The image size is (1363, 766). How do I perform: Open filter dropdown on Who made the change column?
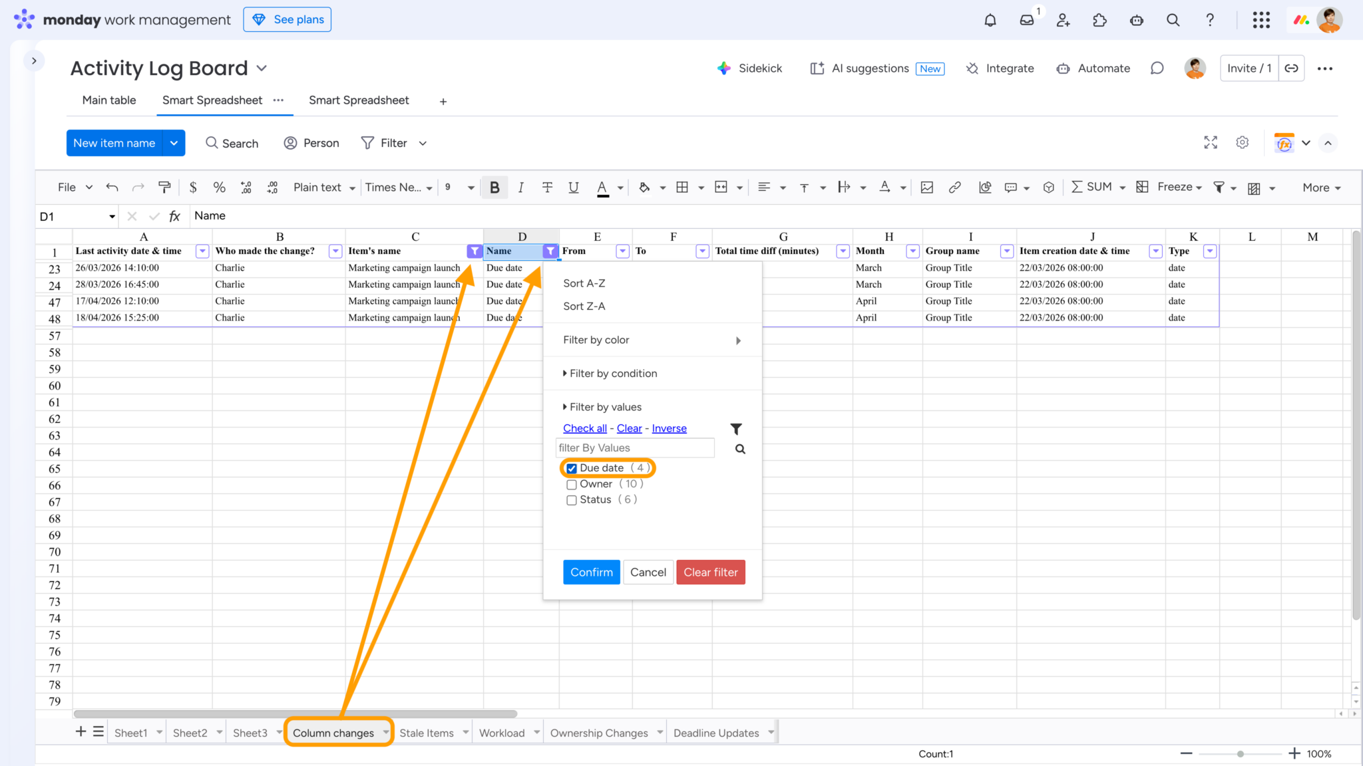[x=336, y=251]
